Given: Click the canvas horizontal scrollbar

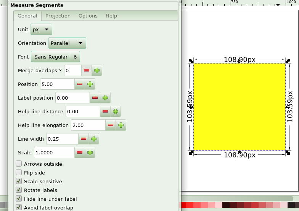Looking at the screenshot, I should pos(237,198).
